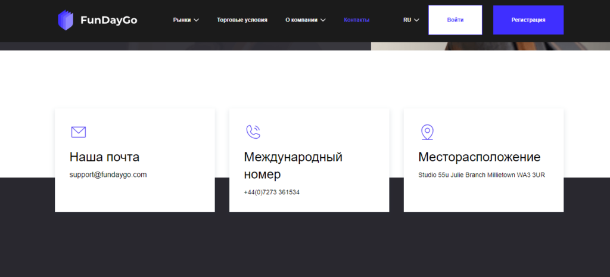Click the Studio 55u Julie Branch address
The width and height of the screenshot is (610, 277).
click(x=481, y=175)
